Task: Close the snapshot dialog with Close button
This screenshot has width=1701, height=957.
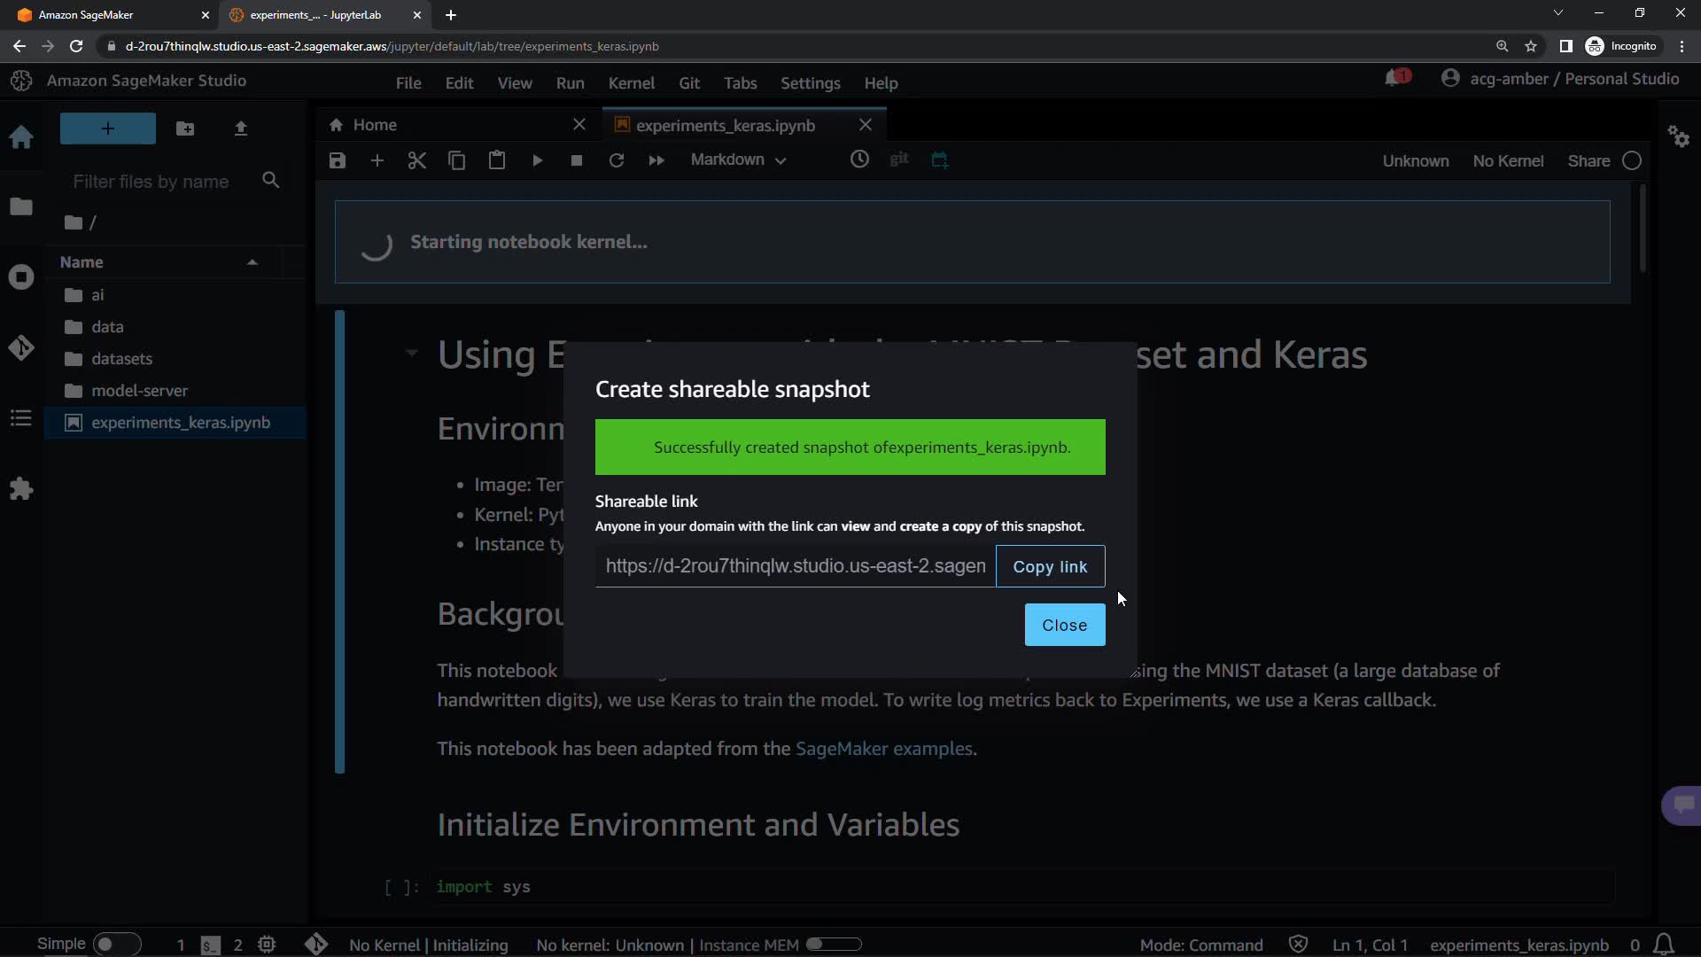Action: coord(1064,625)
